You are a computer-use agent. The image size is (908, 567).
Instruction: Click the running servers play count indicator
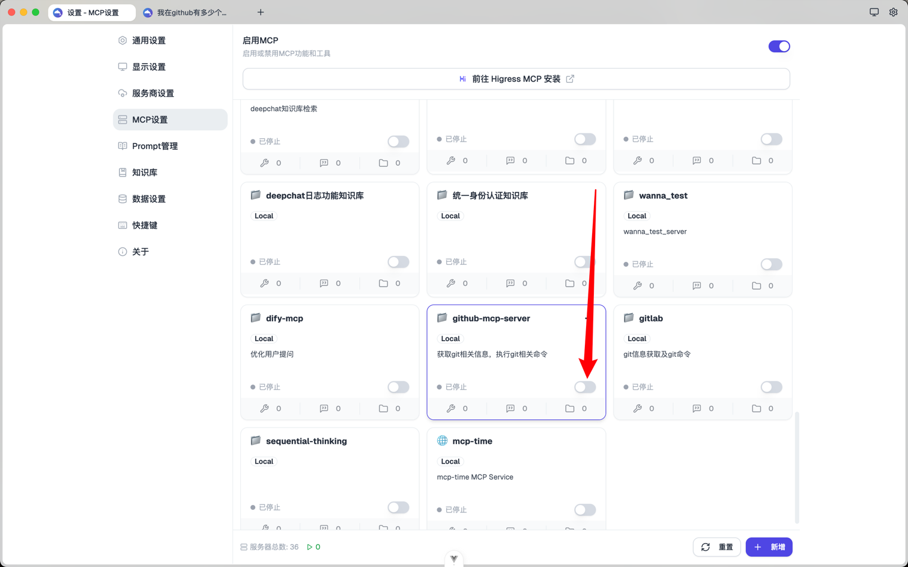pos(313,547)
